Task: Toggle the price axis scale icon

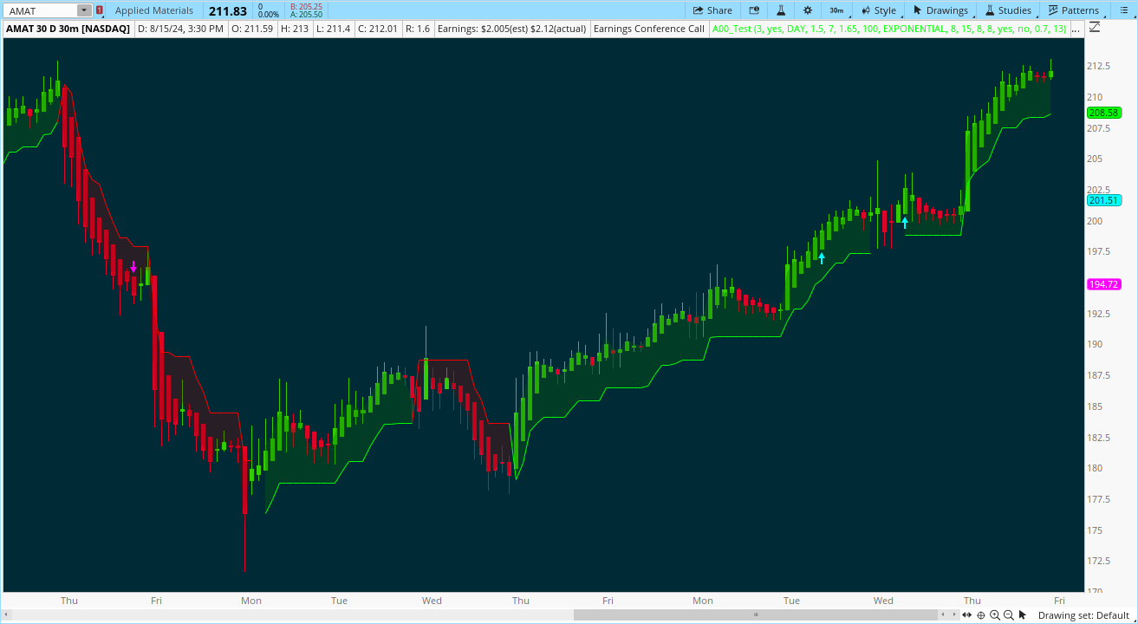Action: (x=1094, y=28)
